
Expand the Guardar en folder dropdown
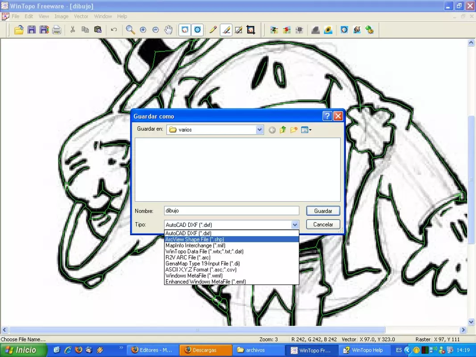(260, 129)
